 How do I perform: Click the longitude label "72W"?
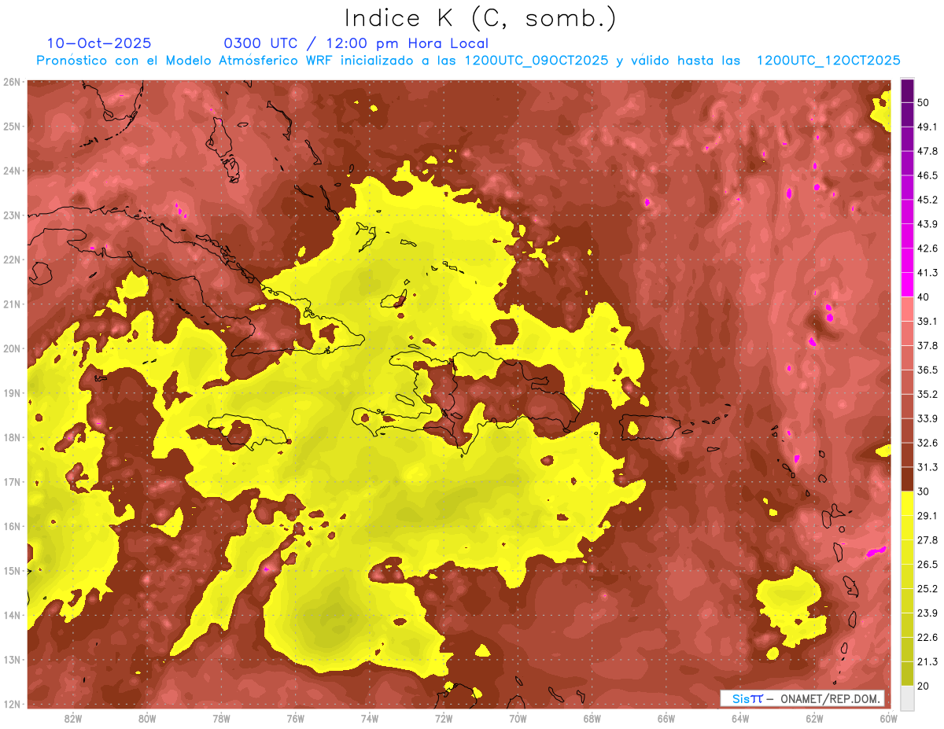tap(444, 719)
